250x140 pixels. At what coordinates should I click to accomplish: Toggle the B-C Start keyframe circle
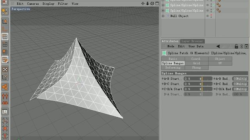[x=162, y=84]
